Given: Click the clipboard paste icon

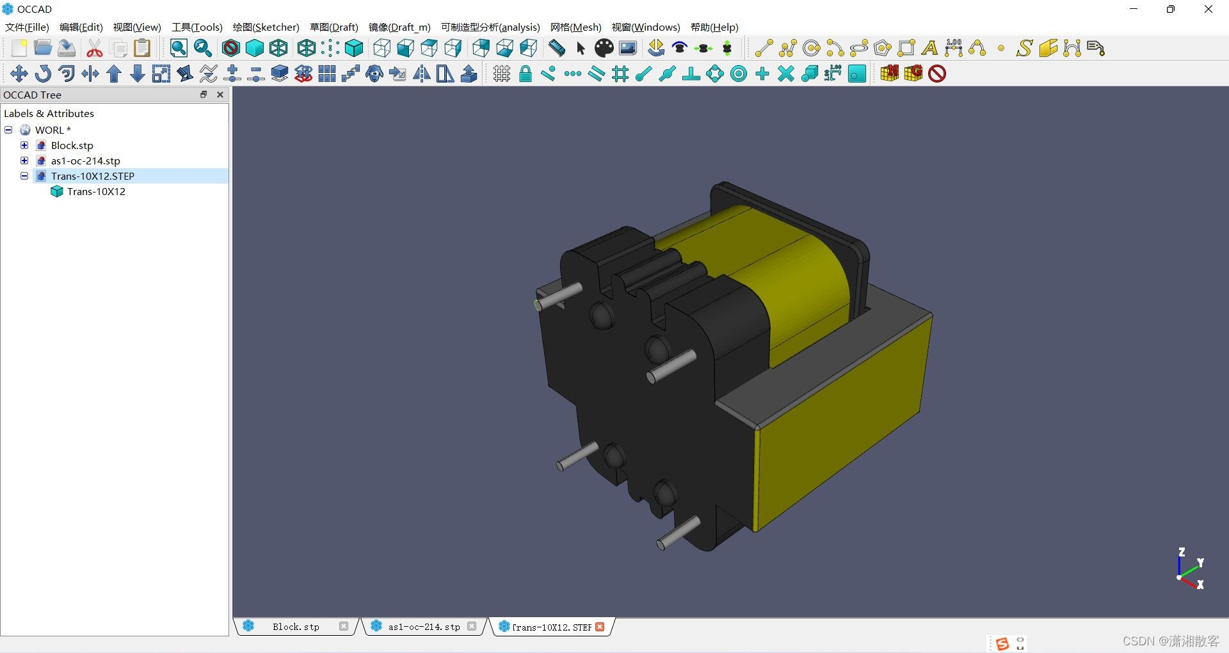Looking at the screenshot, I should coord(142,48).
